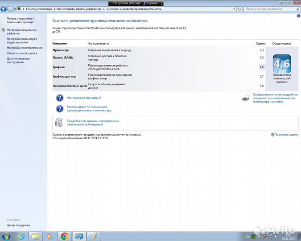Open 'Панель управления - домашняя страница' link

point(21,21)
